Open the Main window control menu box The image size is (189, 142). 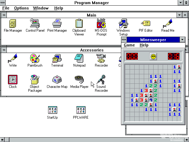[x=4, y=15]
